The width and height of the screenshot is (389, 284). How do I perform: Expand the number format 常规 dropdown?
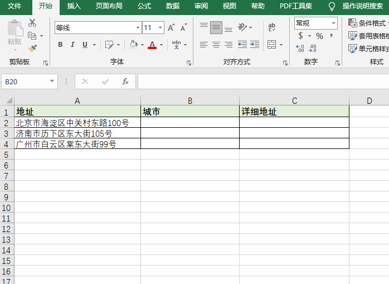tap(334, 23)
